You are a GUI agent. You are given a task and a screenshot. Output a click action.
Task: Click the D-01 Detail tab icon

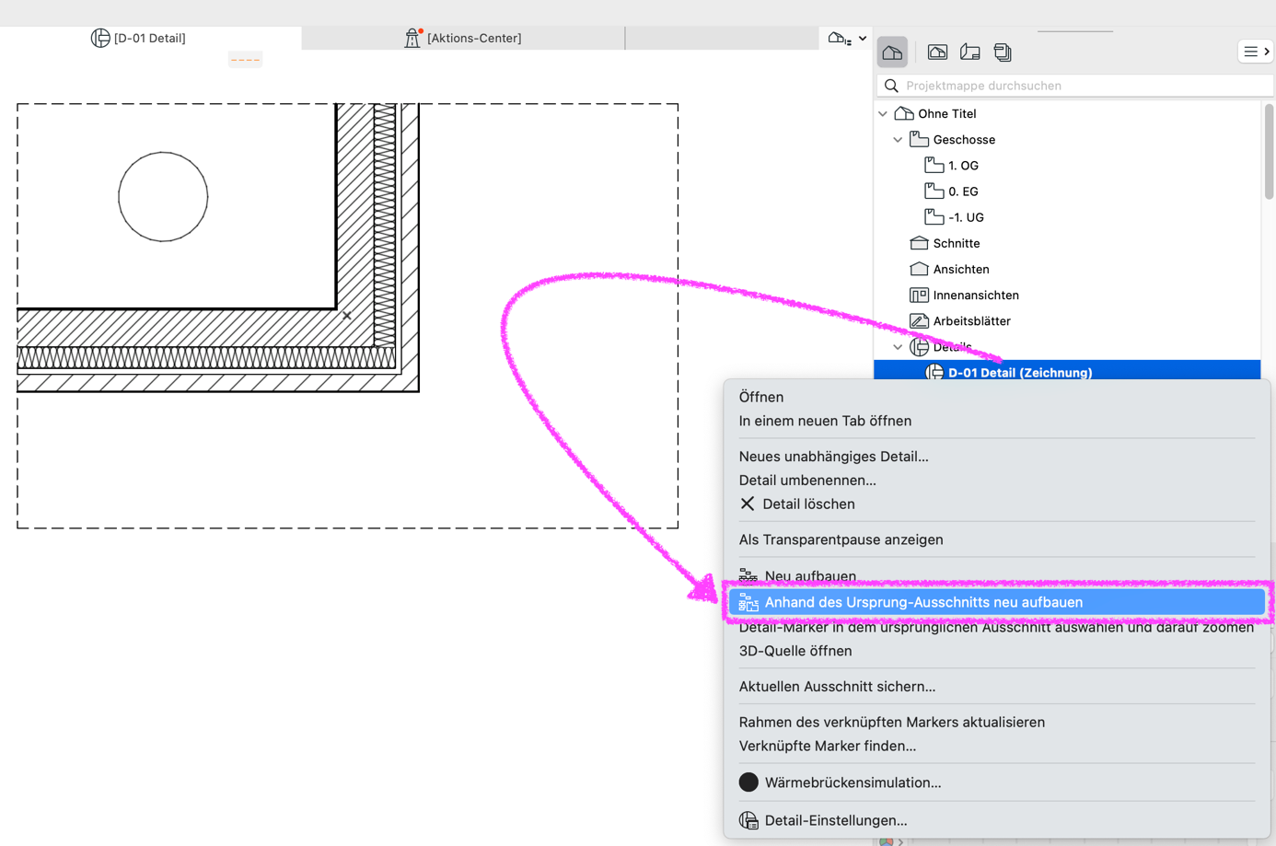tap(100, 38)
